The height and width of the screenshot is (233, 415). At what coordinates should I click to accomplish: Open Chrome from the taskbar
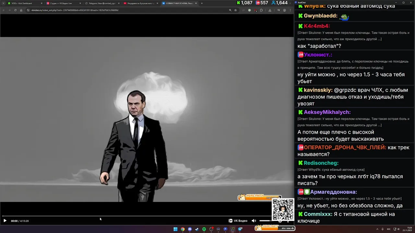click(183, 229)
